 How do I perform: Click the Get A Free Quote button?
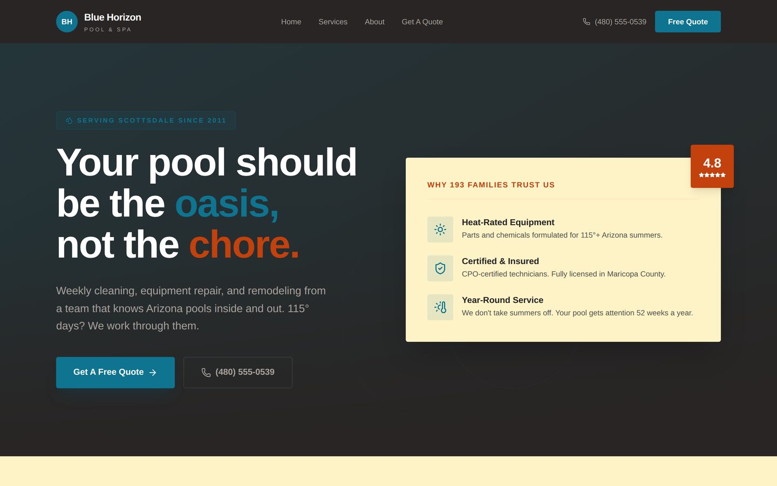(x=115, y=372)
